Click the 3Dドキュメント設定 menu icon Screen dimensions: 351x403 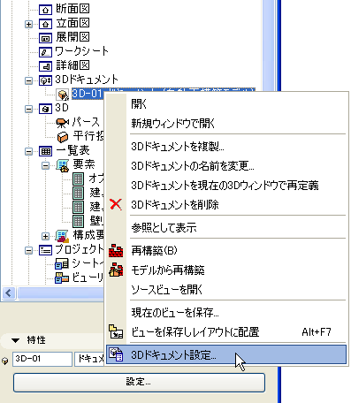(116, 354)
